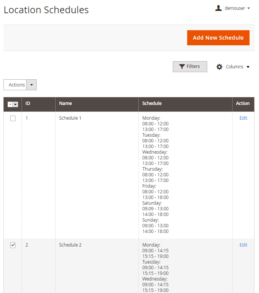Sort by the ID column header
The width and height of the screenshot is (259, 293).
tap(28, 103)
